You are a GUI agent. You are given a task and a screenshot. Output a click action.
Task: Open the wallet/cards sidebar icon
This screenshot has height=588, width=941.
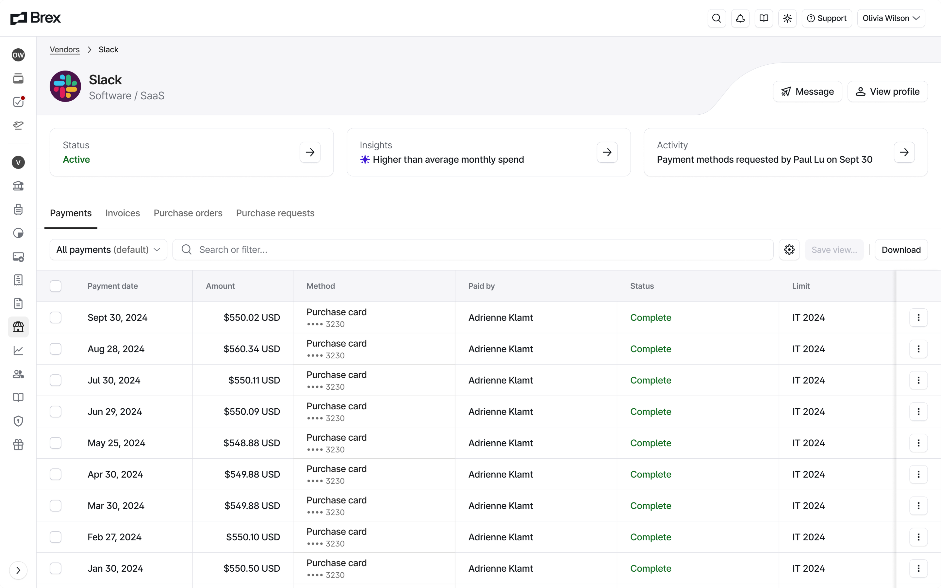coord(18,78)
